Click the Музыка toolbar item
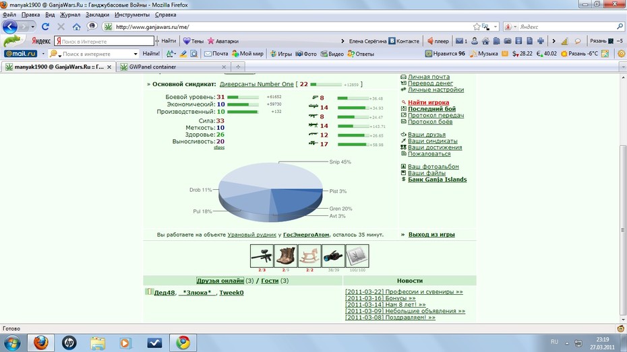This screenshot has width=627, height=352. [483, 53]
